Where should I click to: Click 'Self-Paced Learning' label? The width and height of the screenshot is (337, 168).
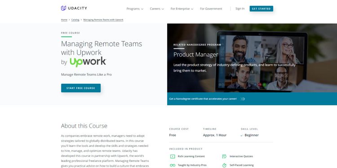tap(242, 165)
